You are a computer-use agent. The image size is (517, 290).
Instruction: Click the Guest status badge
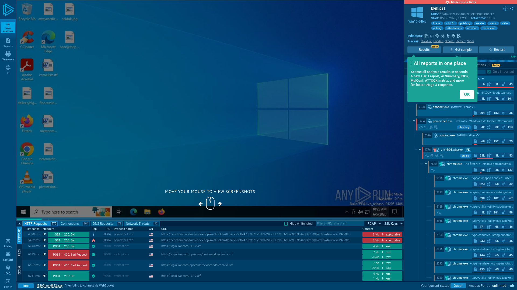tap(458, 286)
